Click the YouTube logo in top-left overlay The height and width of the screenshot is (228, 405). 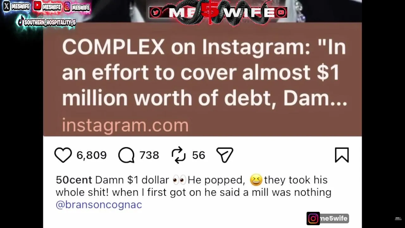pyautogui.click(x=37, y=6)
